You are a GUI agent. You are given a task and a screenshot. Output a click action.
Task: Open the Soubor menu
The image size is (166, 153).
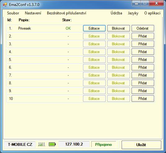click(13, 13)
